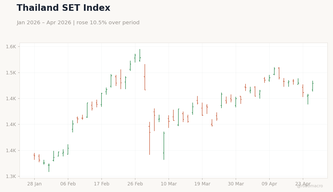Click the tallest green bar near 26 Feb peak
333x192 pixels.
140,55
